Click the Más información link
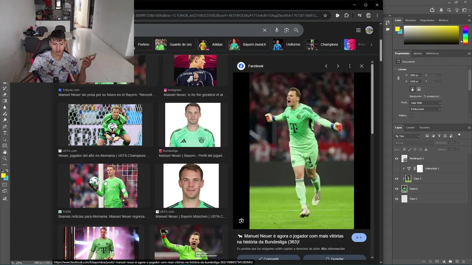Viewport: 472px width, 265px height. [x=333, y=249]
